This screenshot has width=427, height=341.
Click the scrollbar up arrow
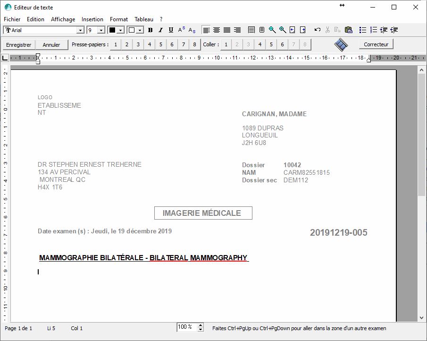coord(421,70)
